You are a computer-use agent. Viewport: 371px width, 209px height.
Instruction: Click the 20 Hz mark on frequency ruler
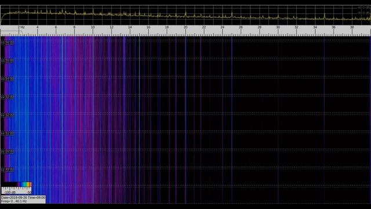(x=185, y=27)
